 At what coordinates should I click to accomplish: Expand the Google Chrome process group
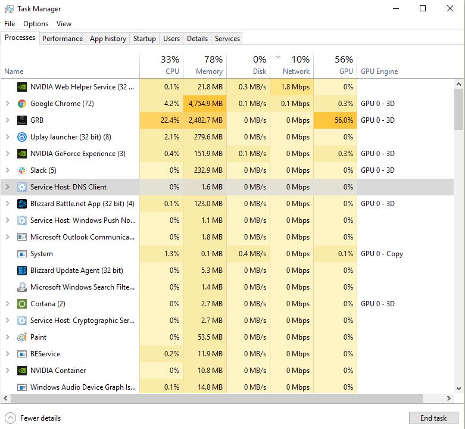click(x=8, y=104)
